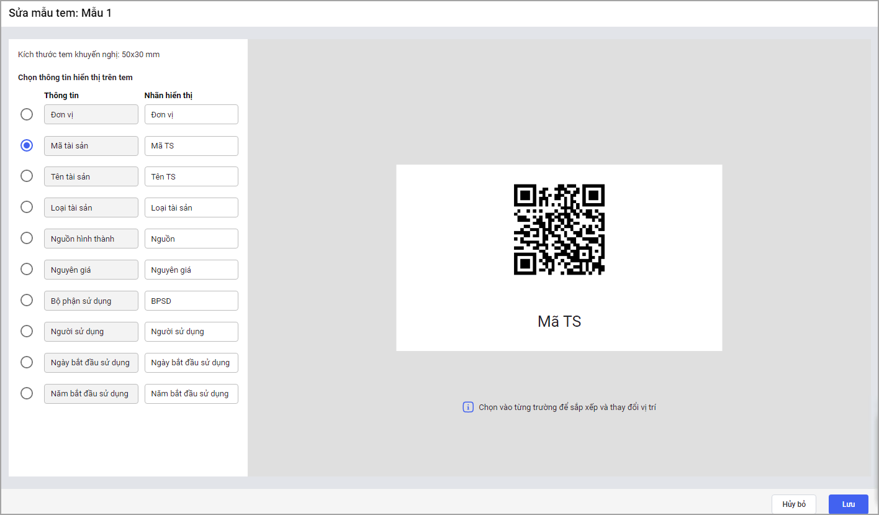The height and width of the screenshot is (515, 879).
Task: Click the disabled Tên tài sản information field
Action: (x=91, y=176)
